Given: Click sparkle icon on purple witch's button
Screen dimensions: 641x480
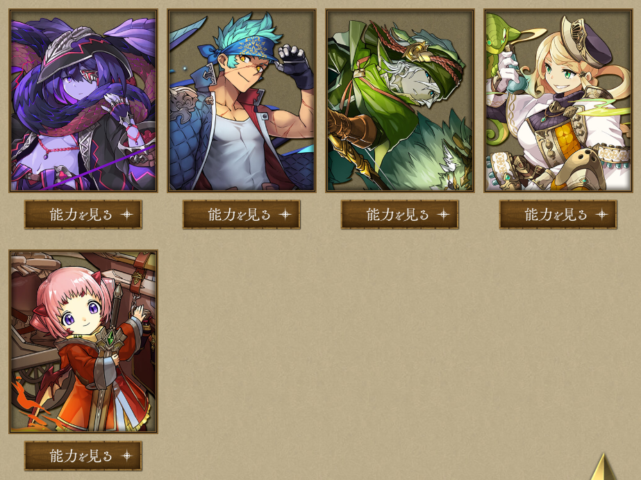Looking at the screenshot, I should point(126,214).
